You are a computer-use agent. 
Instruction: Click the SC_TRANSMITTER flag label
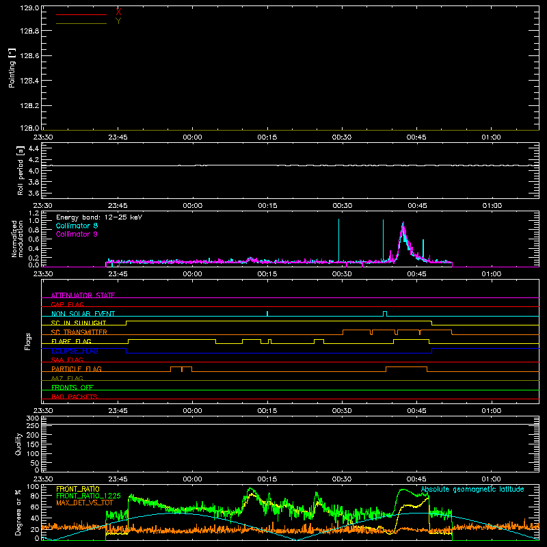[79, 332]
